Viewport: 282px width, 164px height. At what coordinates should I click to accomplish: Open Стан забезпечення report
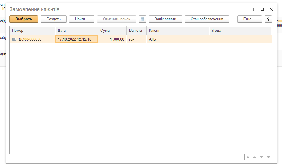pos(207,19)
